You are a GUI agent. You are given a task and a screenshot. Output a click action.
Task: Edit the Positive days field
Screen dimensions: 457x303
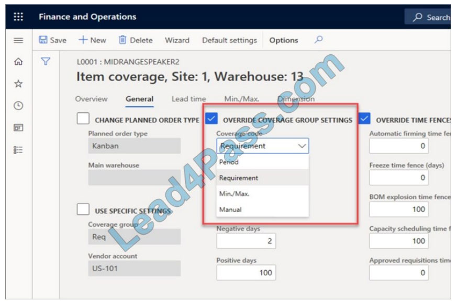pyautogui.click(x=246, y=273)
